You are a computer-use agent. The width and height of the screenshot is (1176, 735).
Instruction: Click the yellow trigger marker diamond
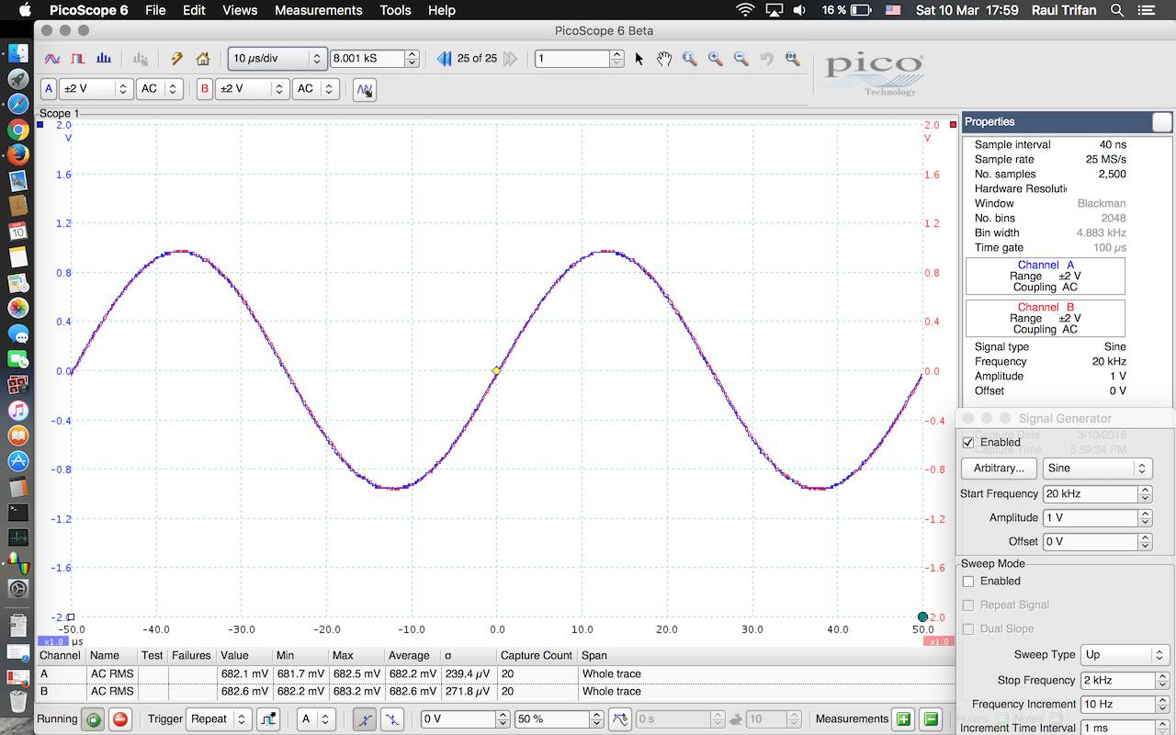point(496,370)
